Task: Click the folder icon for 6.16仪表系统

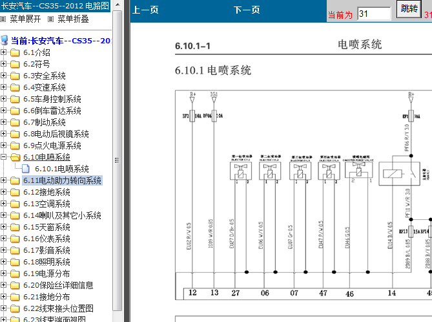Action: tap(15, 239)
